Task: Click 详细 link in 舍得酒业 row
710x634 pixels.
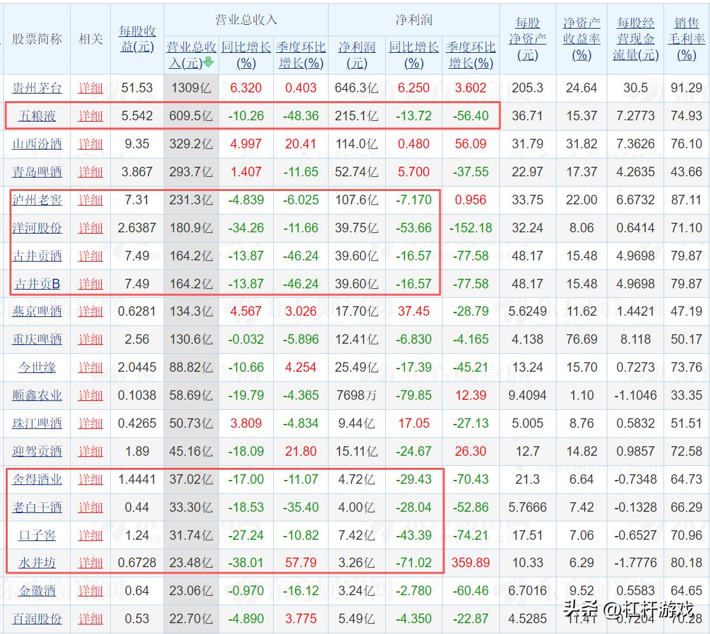Action: pyautogui.click(x=90, y=479)
